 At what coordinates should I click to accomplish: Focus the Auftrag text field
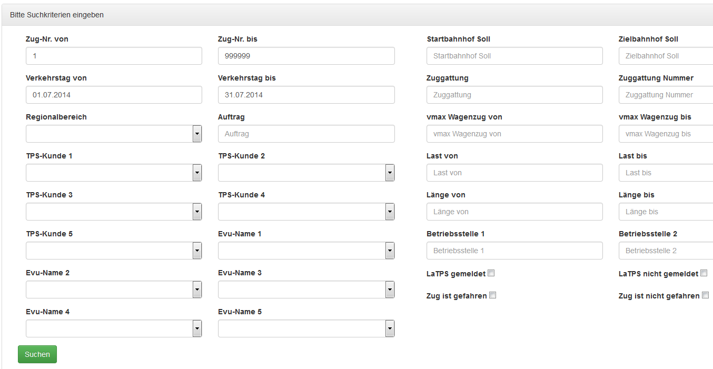pos(306,134)
